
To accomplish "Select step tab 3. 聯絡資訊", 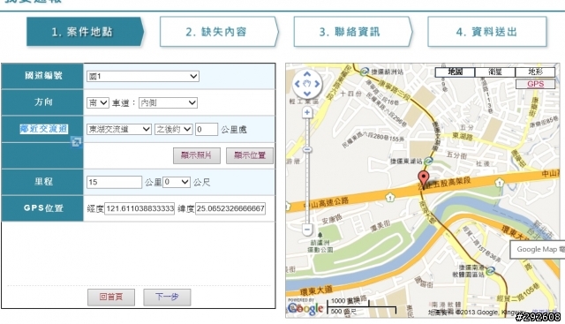I will coord(353,32).
